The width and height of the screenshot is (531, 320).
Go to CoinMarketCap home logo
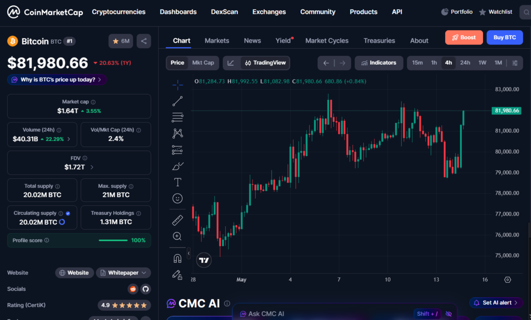[x=45, y=12]
